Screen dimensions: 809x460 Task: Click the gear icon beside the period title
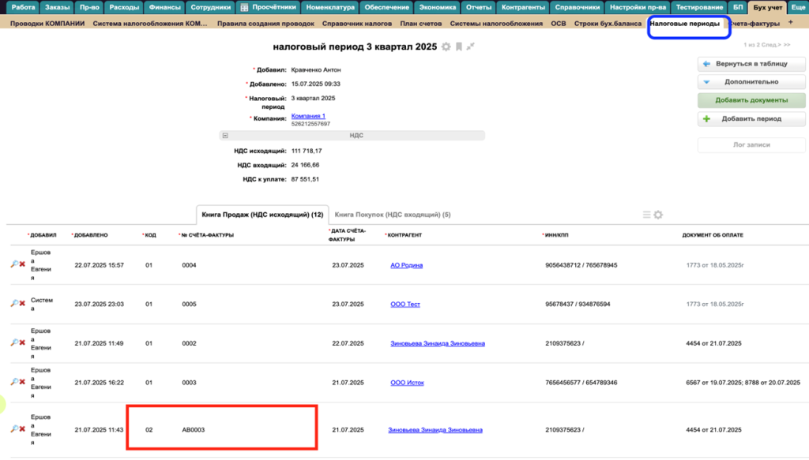[446, 47]
